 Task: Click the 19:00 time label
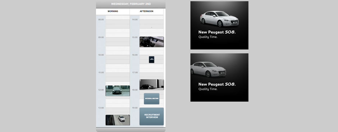click(x=135, y=108)
